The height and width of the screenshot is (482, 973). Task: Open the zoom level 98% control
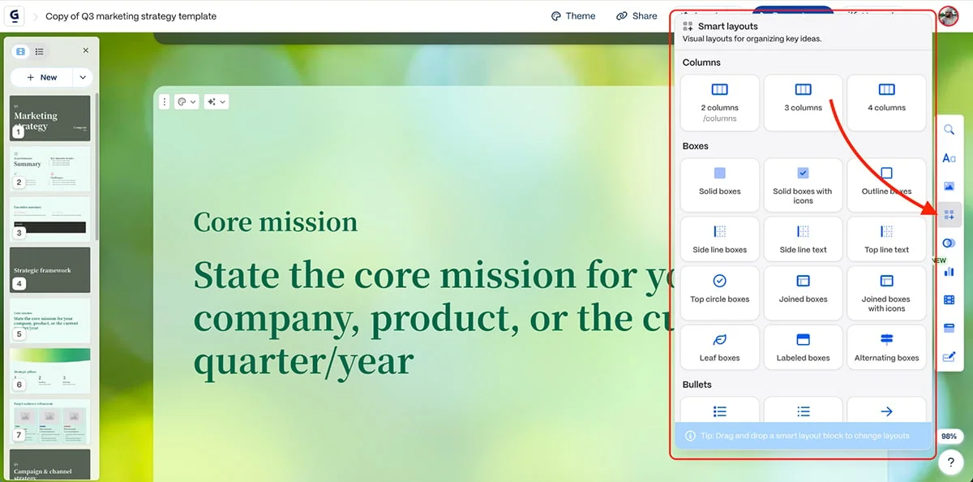coord(949,437)
